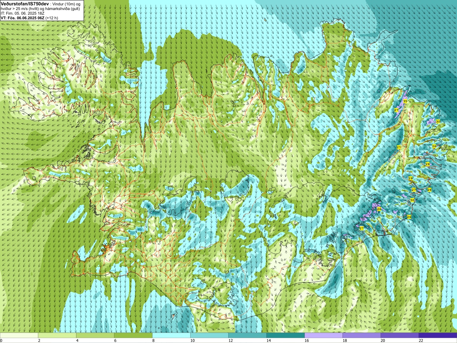This screenshot has height=343, width=457.
Task: Click the yellow gust label 29
Action: click(411, 178)
